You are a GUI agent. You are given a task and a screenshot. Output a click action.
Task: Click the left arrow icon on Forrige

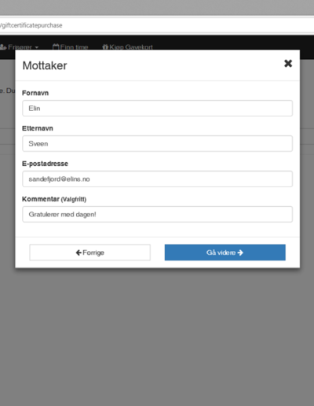78,253
